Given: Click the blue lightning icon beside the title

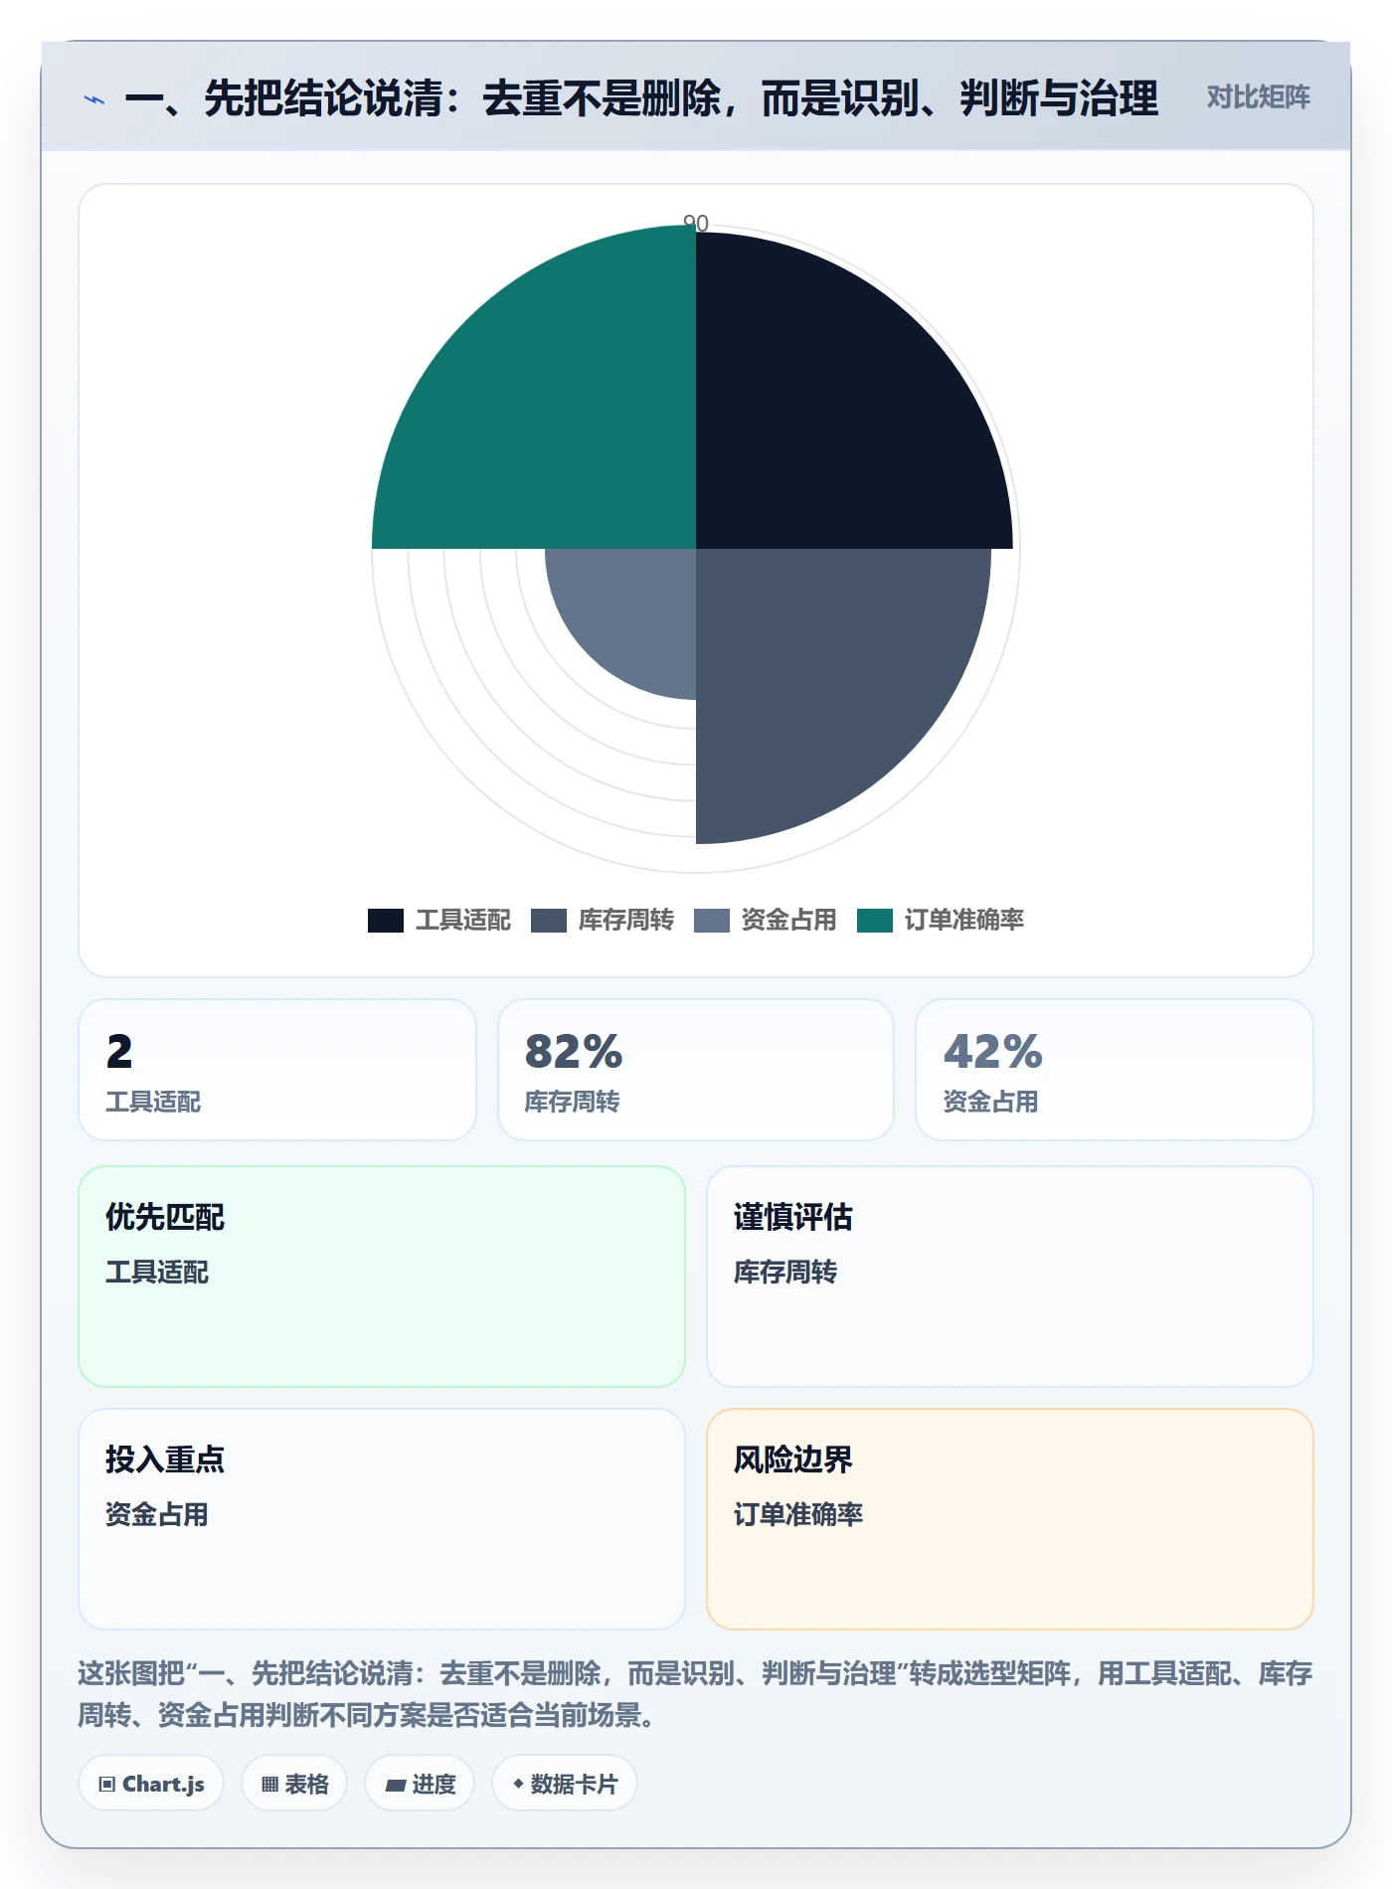Looking at the screenshot, I should point(94,99).
